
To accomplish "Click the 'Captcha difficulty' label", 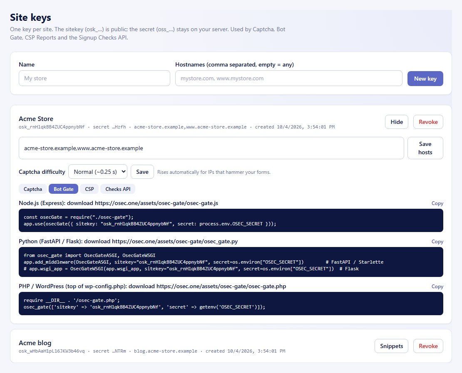I will [42, 172].
